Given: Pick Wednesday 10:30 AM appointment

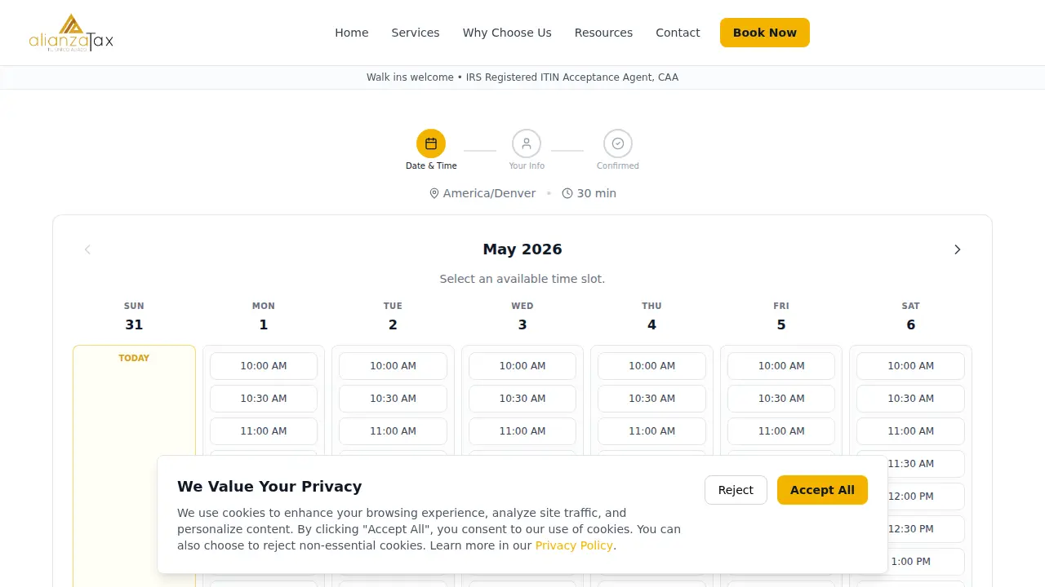Looking at the screenshot, I should 522,399.
